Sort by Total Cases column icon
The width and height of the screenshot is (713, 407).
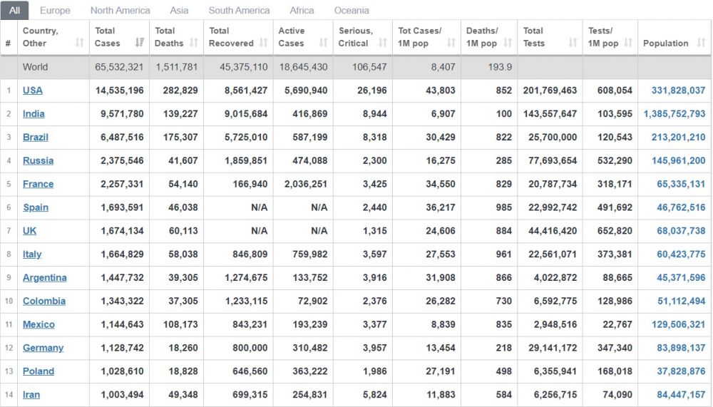[x=140, y=43]
